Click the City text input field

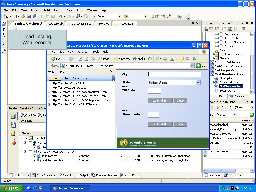click(x=174, y=74)
